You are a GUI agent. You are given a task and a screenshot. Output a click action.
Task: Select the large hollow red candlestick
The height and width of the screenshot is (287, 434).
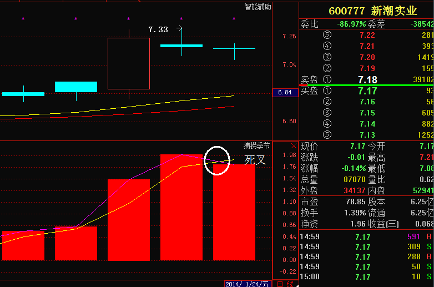[128, 63]
